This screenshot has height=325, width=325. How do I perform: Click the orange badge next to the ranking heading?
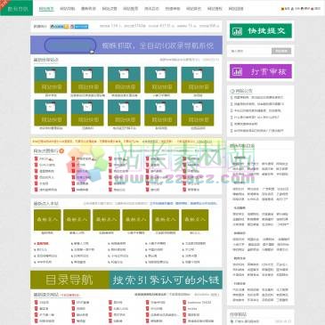61,150
